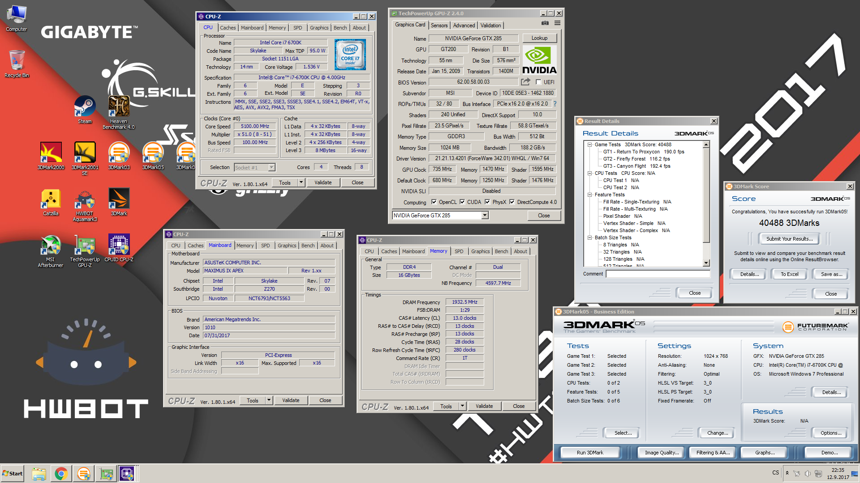
Task: Click the Save as... button in 3DMark Score
Action: click(831, 274)
